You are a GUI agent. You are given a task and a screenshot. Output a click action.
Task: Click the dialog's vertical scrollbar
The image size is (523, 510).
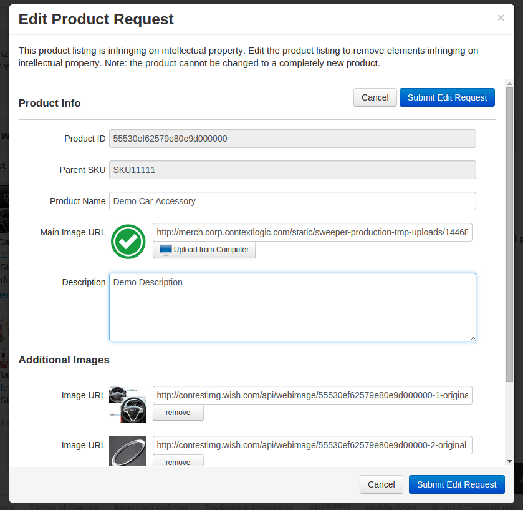(509, 250)
